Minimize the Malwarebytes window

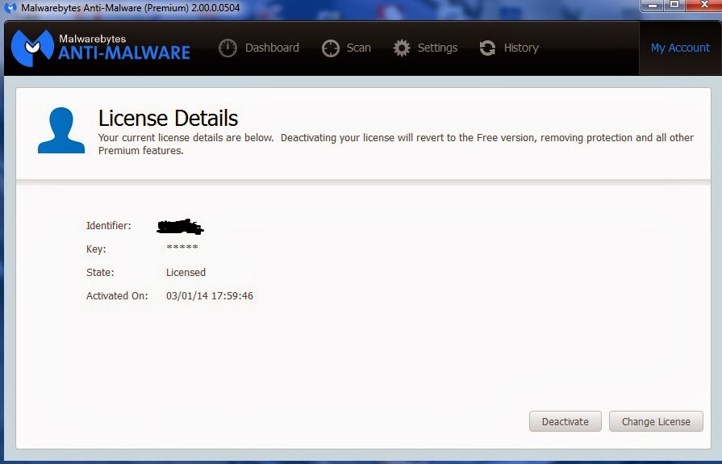(x=652, y=5)
